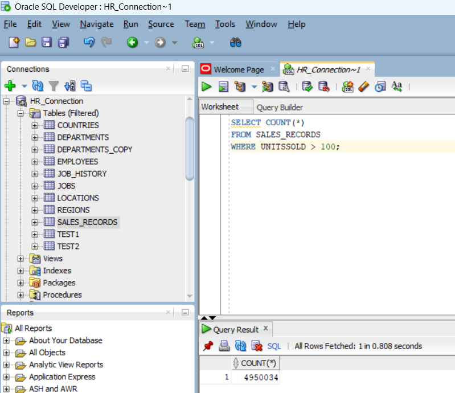Close the Query Result tab
Viewport: 455px width, 393px height.
[x=265, y=328]
